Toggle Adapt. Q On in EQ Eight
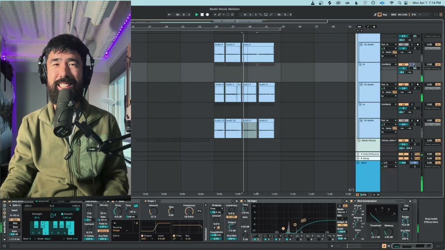 342,225
